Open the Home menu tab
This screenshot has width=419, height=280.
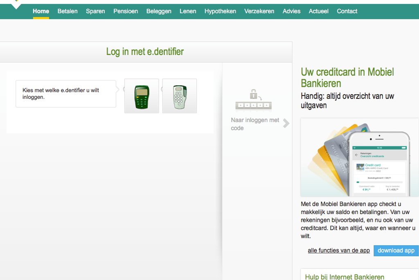click(x=41, y=11)
